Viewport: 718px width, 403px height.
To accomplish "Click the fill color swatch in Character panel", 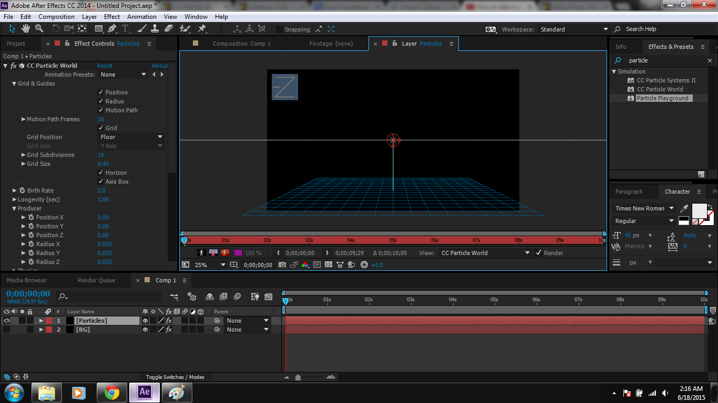I will click(x=699, y=210).
